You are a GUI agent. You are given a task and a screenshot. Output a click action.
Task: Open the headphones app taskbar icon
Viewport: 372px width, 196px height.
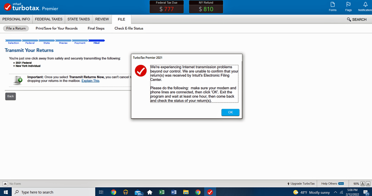tap(125, 192)
